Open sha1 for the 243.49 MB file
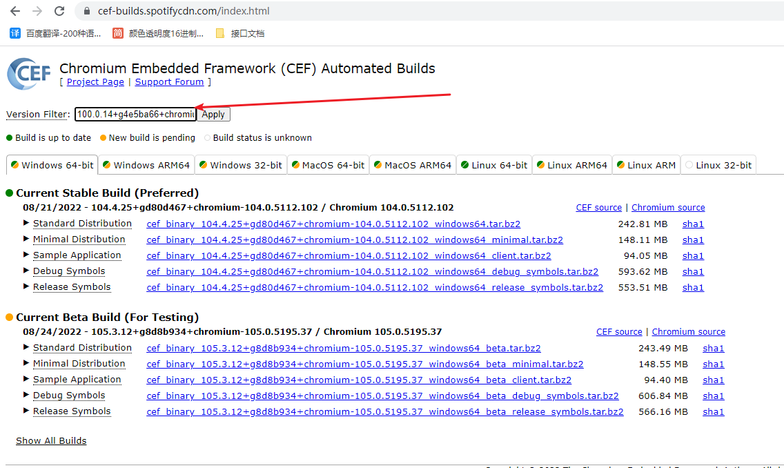Image resolution: width=784 pixels, height=468 pixels. pyautogui.click(x=714, y=349)
